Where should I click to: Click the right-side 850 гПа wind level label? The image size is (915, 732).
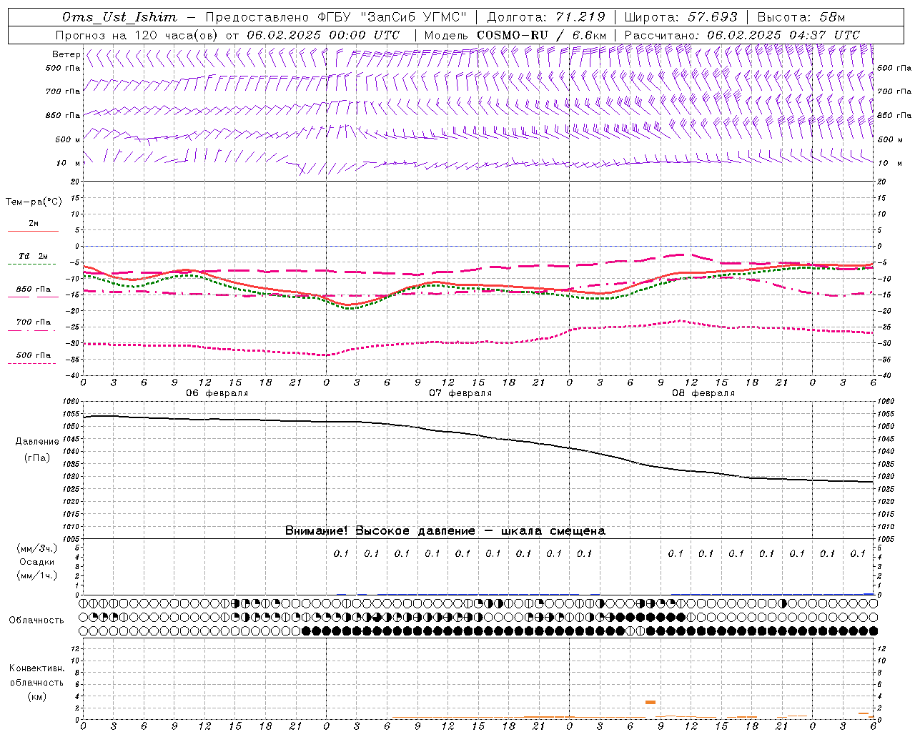coord(894,115)
